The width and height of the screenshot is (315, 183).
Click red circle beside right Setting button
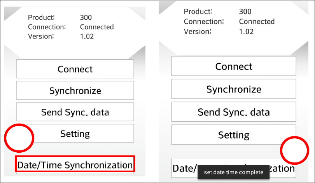294,150
